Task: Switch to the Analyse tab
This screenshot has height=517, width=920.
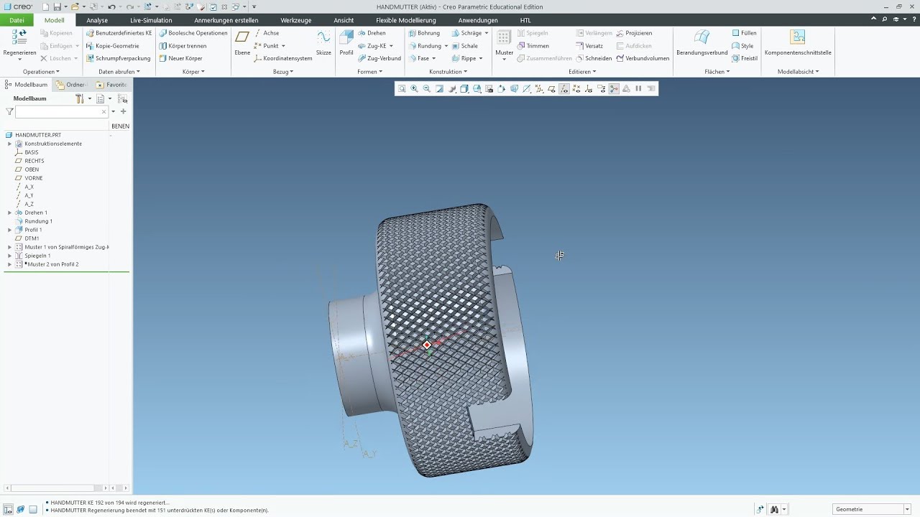Action: (97, 20)
